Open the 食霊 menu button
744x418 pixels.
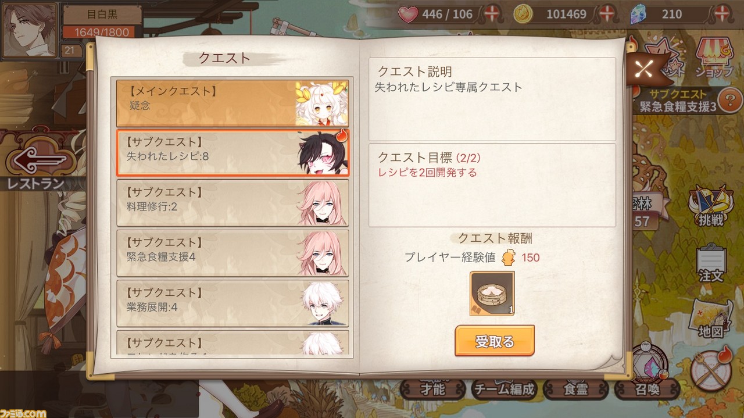[576, 388]
